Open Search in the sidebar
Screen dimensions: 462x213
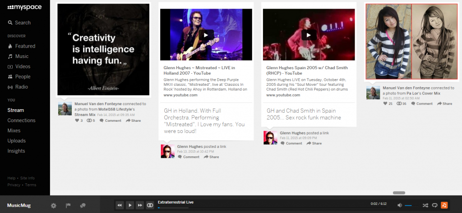pyautogui.click(x=19, y=22)
